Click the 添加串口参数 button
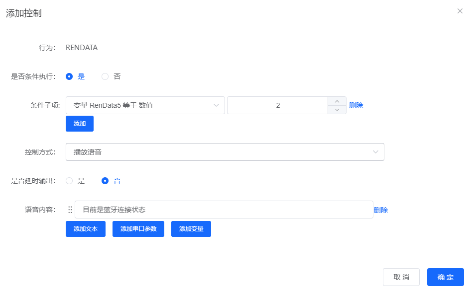 click(x=138, y=229)
